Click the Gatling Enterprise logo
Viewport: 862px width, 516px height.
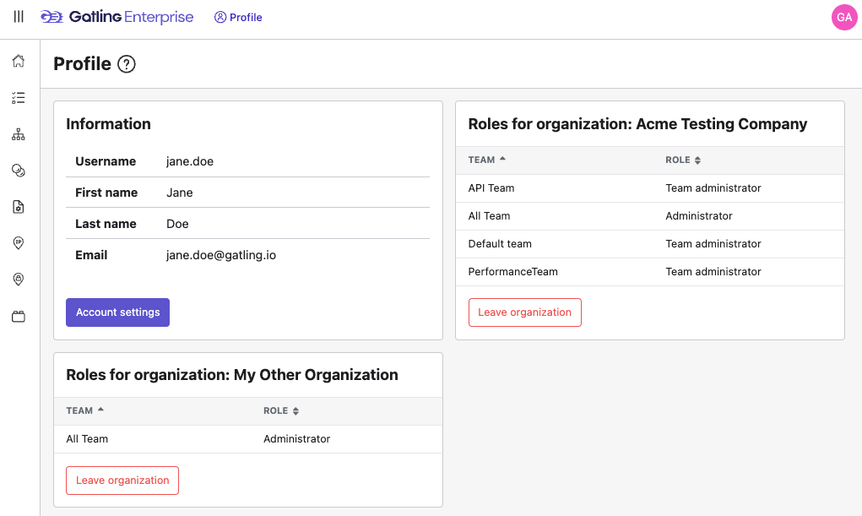click(x=117, y=17)
